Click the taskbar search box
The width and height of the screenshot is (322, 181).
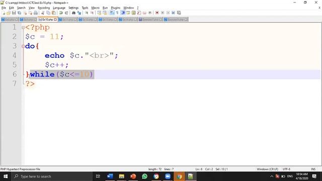click(x=52, y=176)
